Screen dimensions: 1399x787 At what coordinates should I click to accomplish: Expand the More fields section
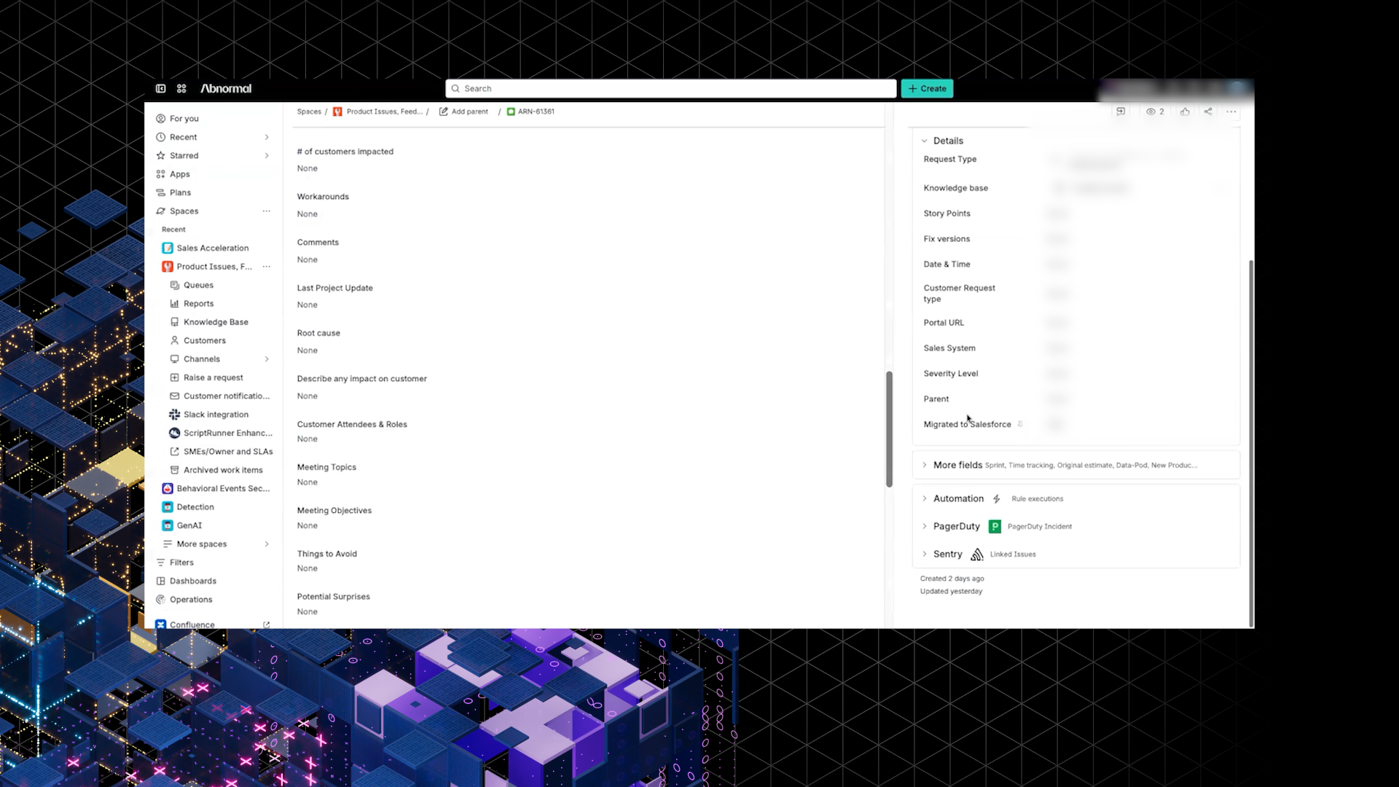pos(925,465)
